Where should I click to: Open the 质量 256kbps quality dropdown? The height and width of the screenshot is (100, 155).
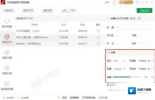pos(119,69)
